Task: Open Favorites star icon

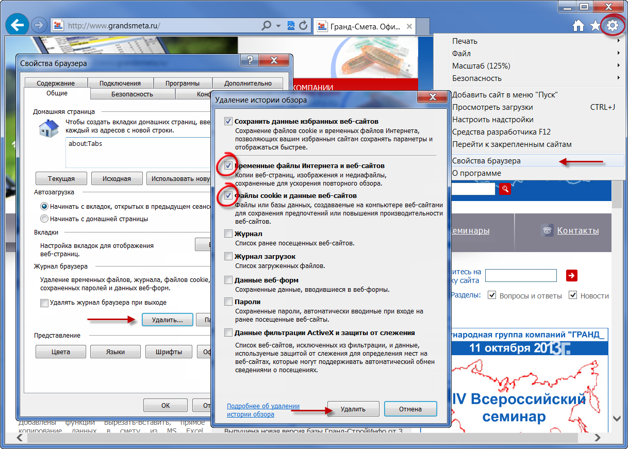Action: pos(595,26)
